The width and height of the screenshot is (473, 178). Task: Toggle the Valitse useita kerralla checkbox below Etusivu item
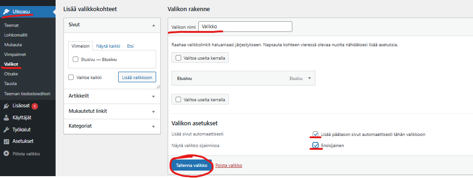click(178, 99)
